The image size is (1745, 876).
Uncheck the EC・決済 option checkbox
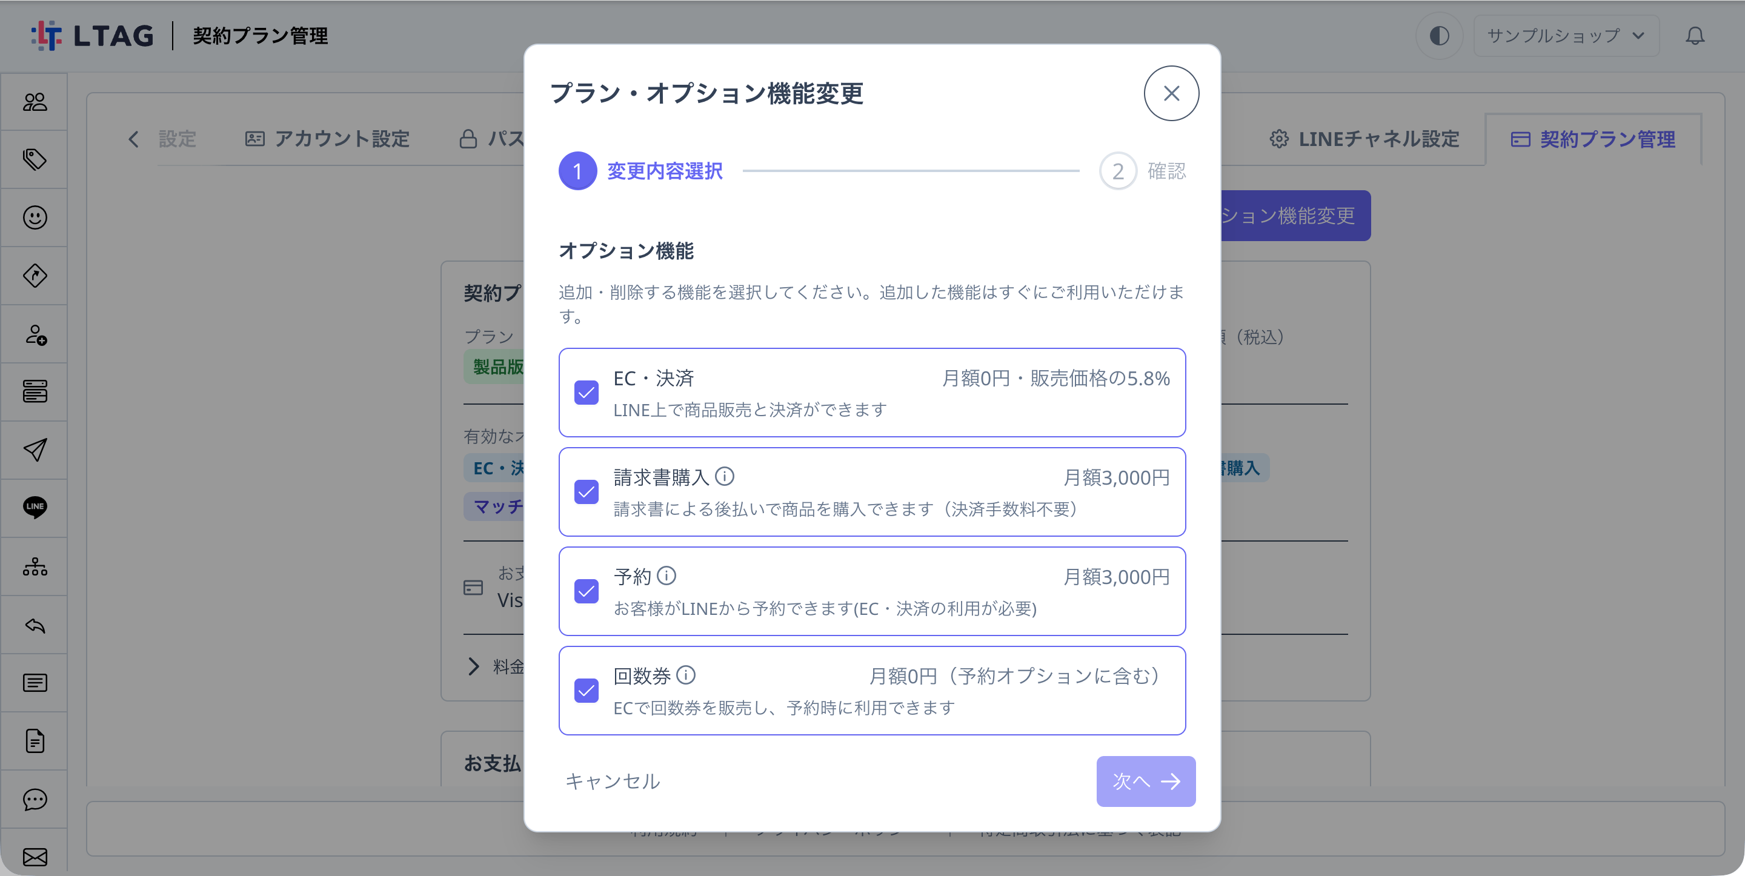pos(586,393)
